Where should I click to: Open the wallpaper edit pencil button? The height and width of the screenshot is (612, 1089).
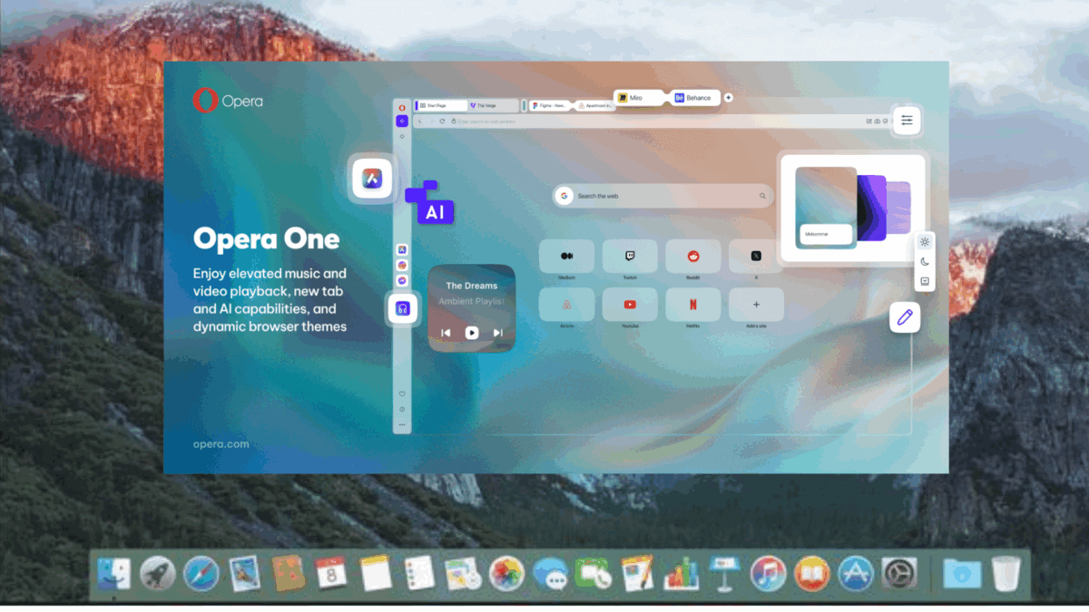click(905, 317)
